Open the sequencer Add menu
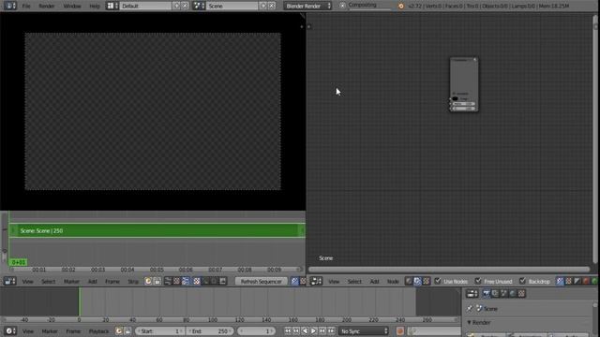The image size is (600, 337). point(93,282)
